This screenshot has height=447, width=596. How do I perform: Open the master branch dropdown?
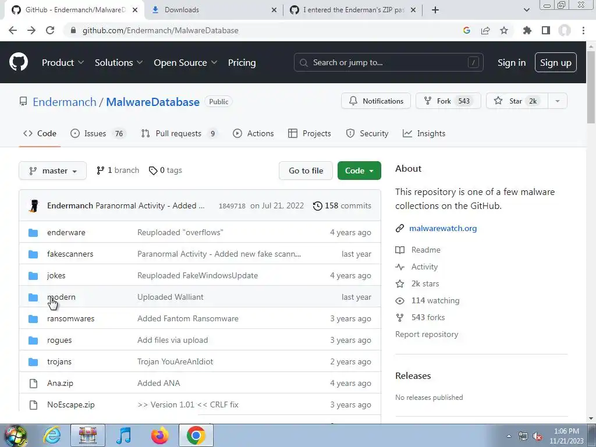(53, 171)
